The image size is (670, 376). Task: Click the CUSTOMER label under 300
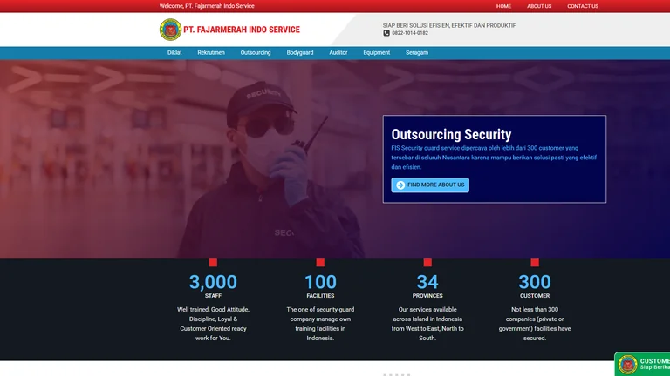click(535, 296)
